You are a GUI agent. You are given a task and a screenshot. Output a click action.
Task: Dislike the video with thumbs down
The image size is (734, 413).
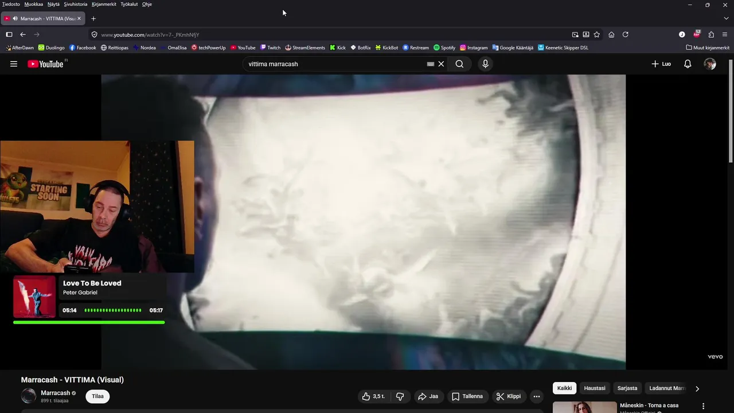point(400,396)
